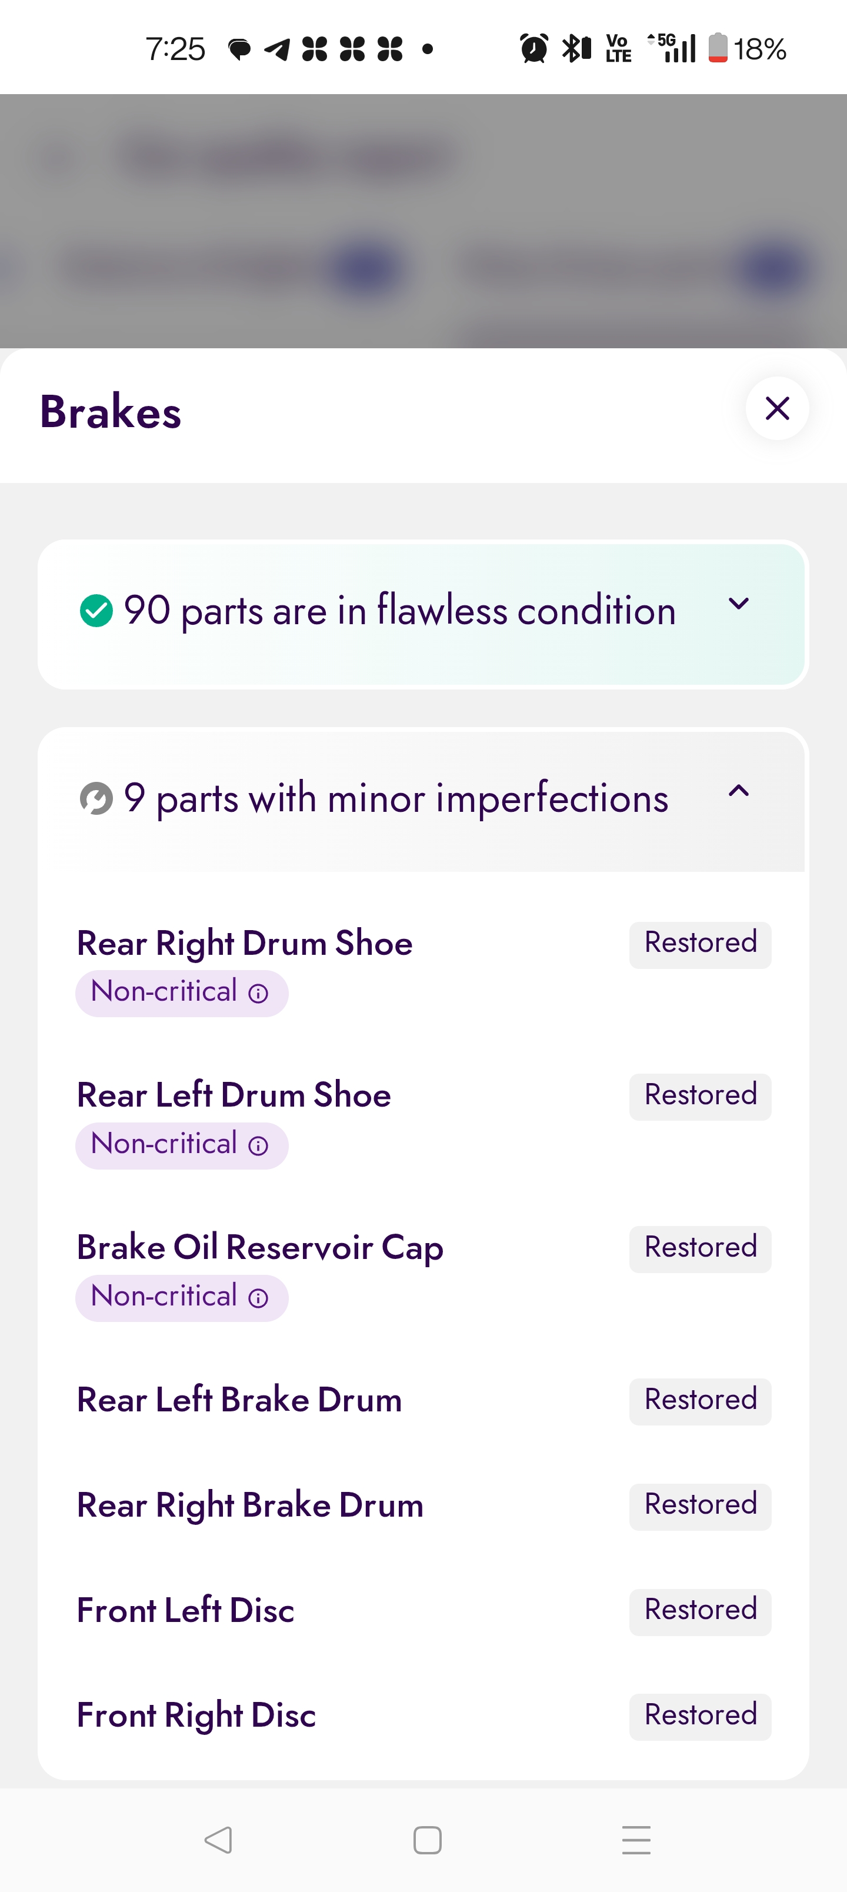Collapse the 9 minor imperfections section
The width and height of the screenshot is (847, 1892).
click(x=738, y=791)
